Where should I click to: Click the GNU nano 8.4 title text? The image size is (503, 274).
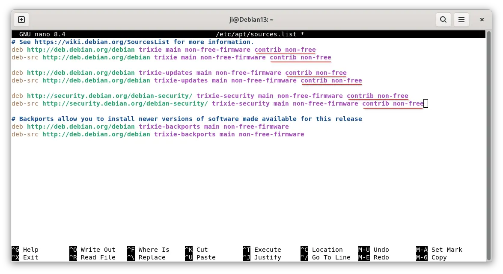click(x=42, y=34)
